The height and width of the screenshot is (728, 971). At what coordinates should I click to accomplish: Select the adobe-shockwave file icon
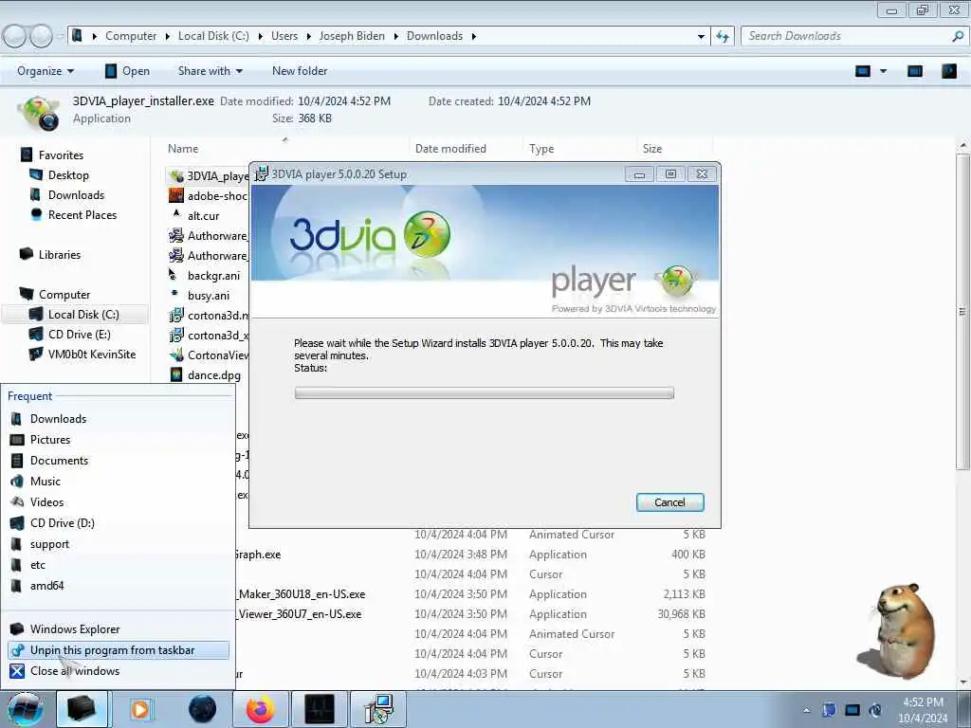[176, 195]
